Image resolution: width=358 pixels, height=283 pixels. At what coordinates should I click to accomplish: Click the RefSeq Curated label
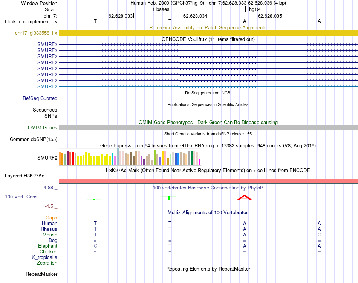point(40,98)
